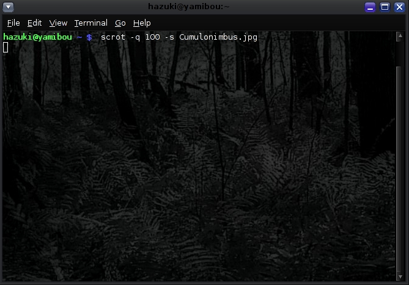Open the Terminal menu
Viewport: 409px width, 285px height.
click(90, 23)
